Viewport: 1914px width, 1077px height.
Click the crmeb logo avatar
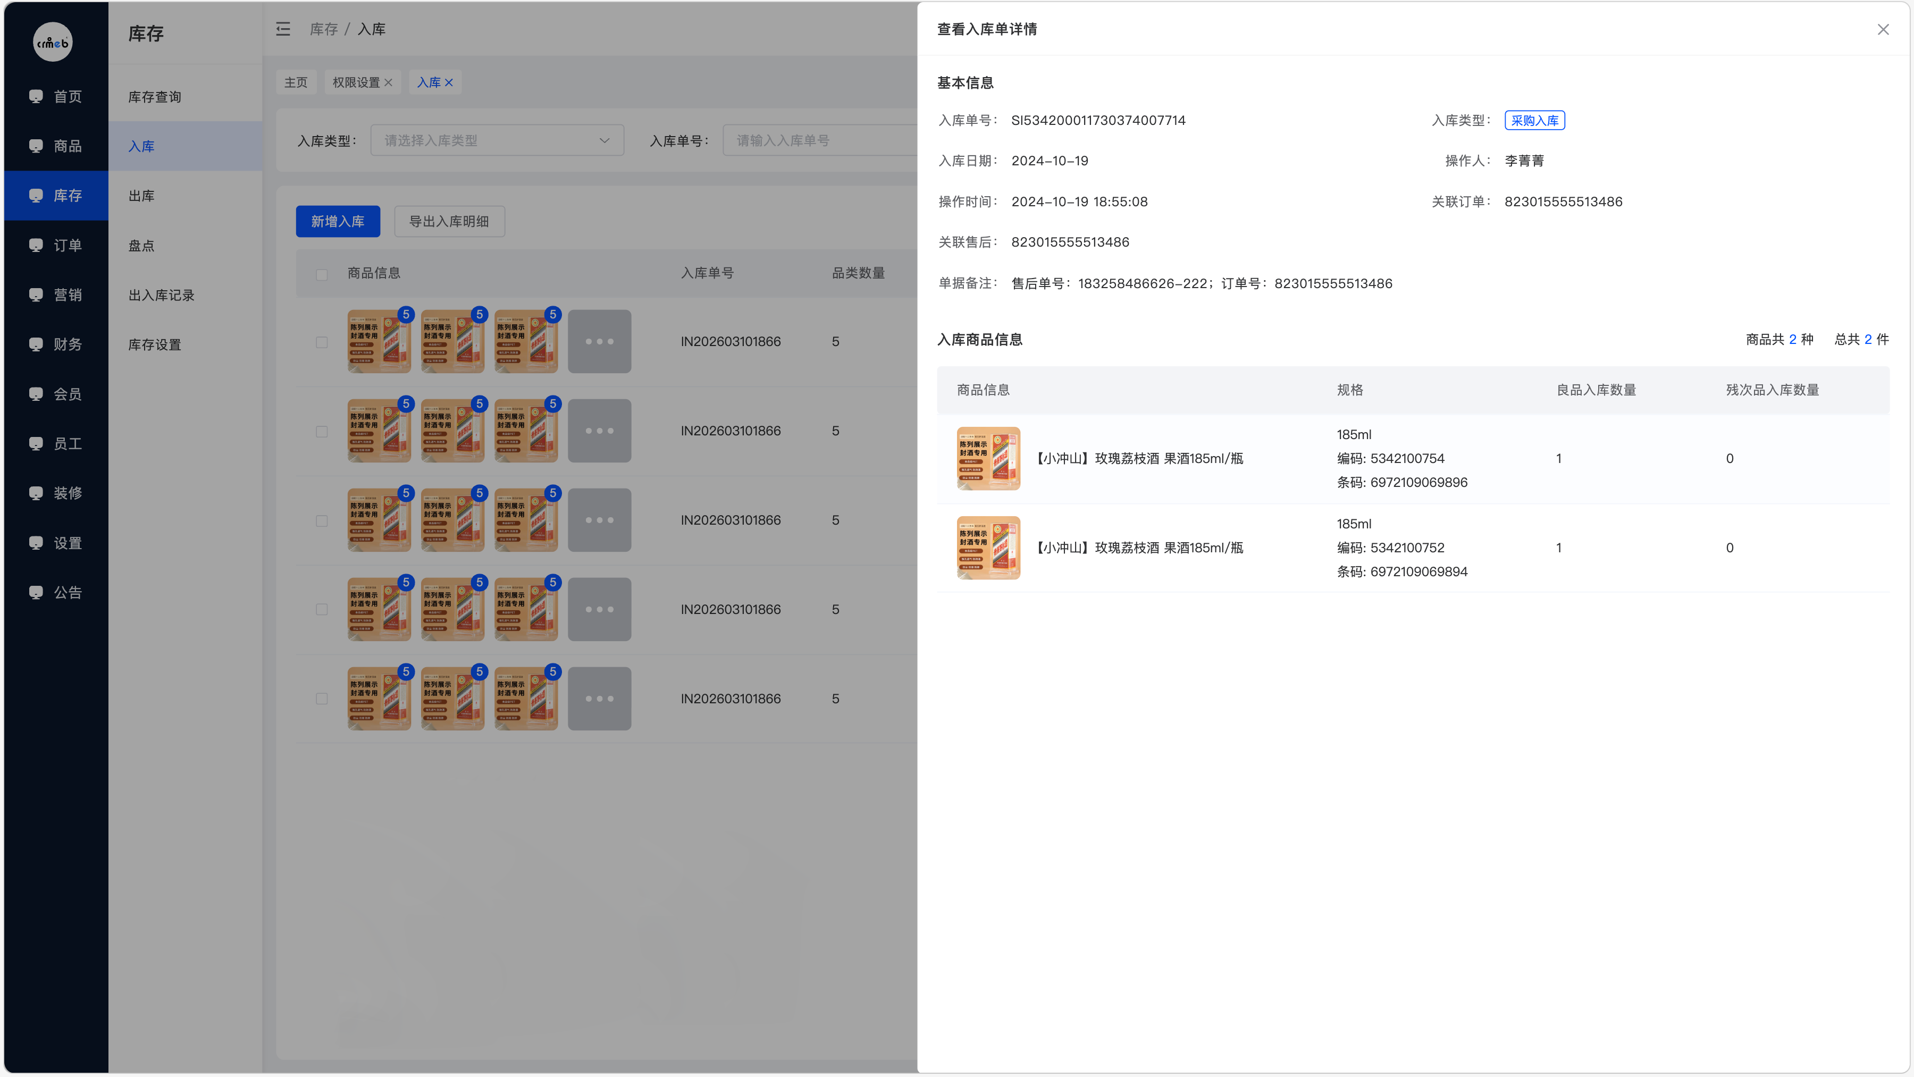click(53, 41)
